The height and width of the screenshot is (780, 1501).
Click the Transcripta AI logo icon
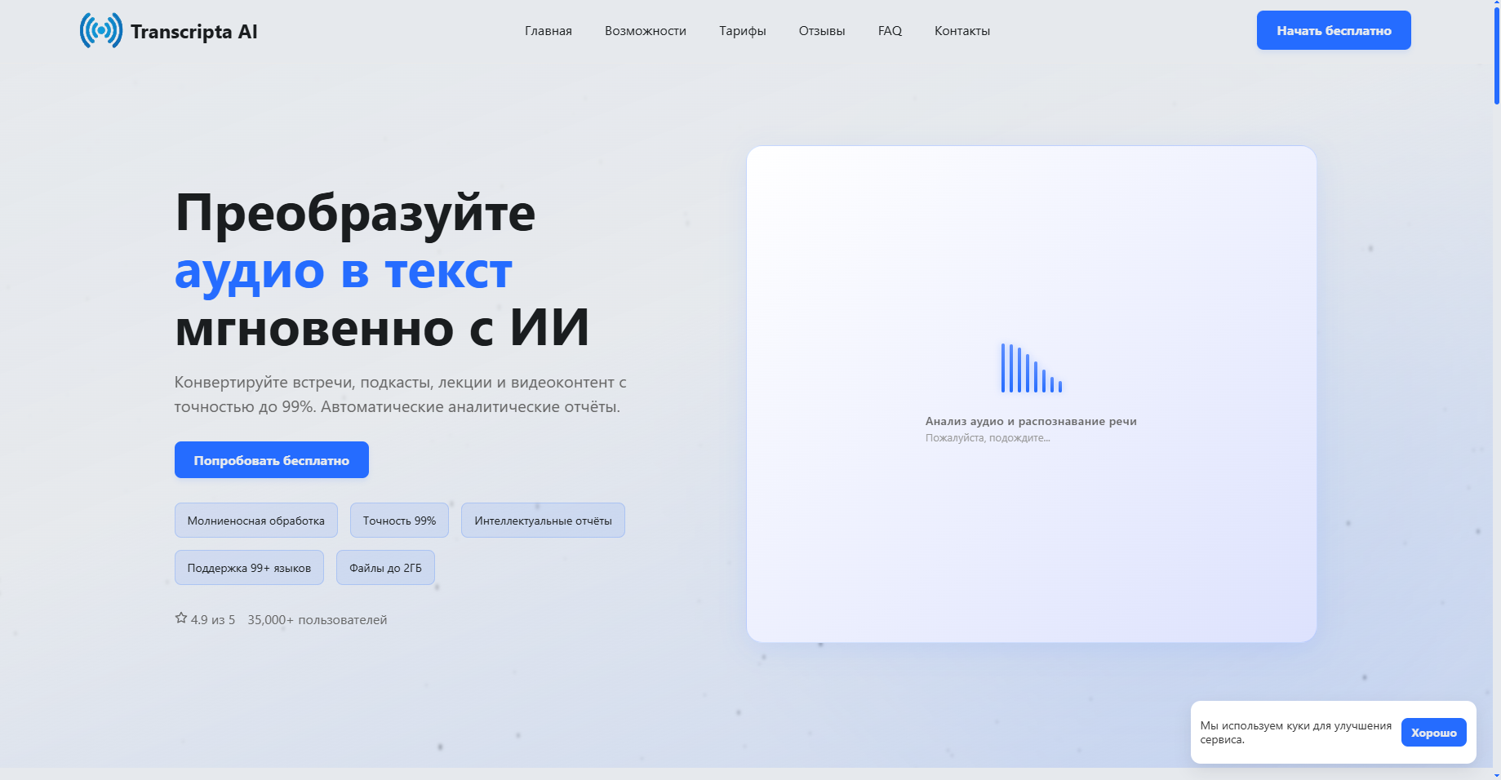100,30
